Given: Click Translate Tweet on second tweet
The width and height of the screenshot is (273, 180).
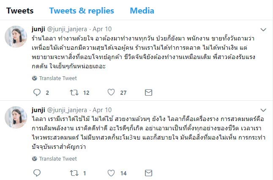Looking at the screenshot, I should (58, 159).
